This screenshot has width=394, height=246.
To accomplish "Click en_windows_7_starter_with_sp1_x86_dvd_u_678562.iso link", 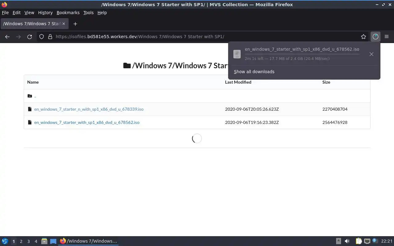I will (87, 122).
